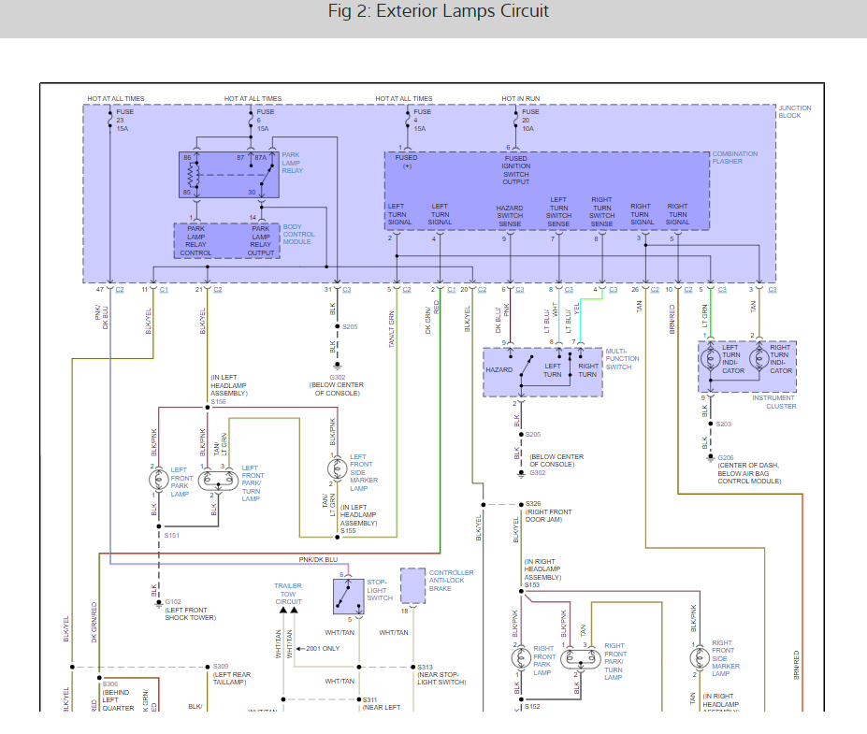This screenshot has height=734, width=867.
Task: Click the 'FUSE 4 15A' label
Action: [x=423, y=120]
